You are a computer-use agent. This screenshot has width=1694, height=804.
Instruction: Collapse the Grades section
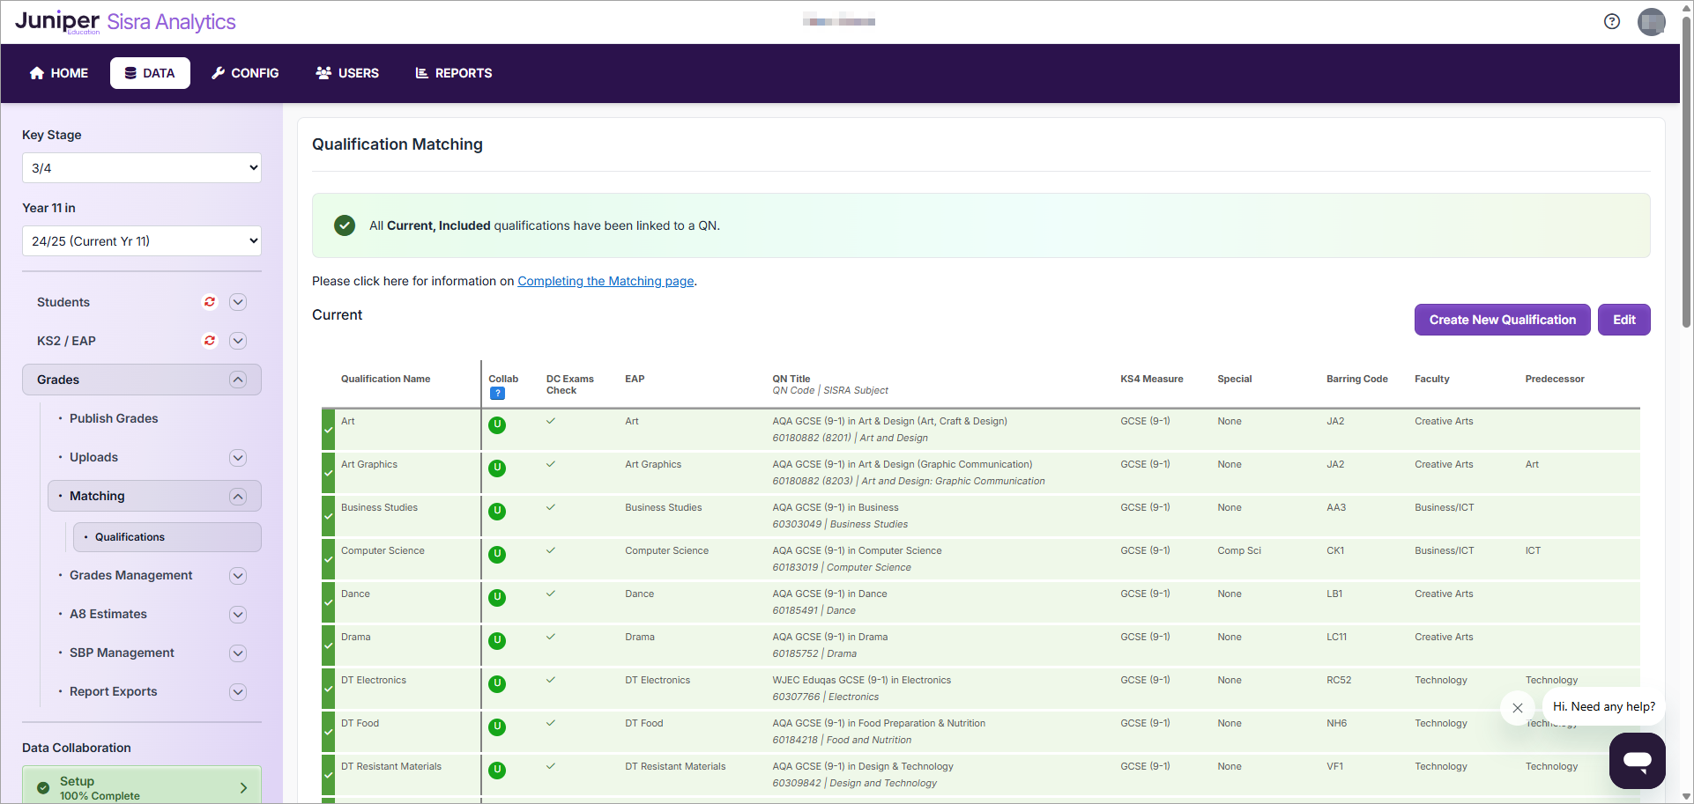click(x=237, y=380)
